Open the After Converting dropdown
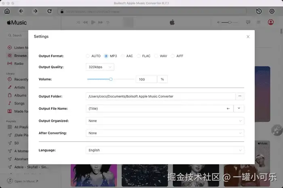 pyautogui.click(x=165, y=133)
